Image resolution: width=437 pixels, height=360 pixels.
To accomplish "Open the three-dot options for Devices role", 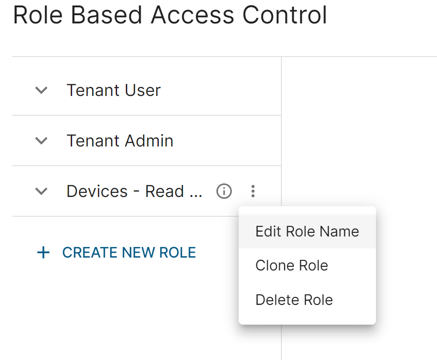I will [253, 191].
